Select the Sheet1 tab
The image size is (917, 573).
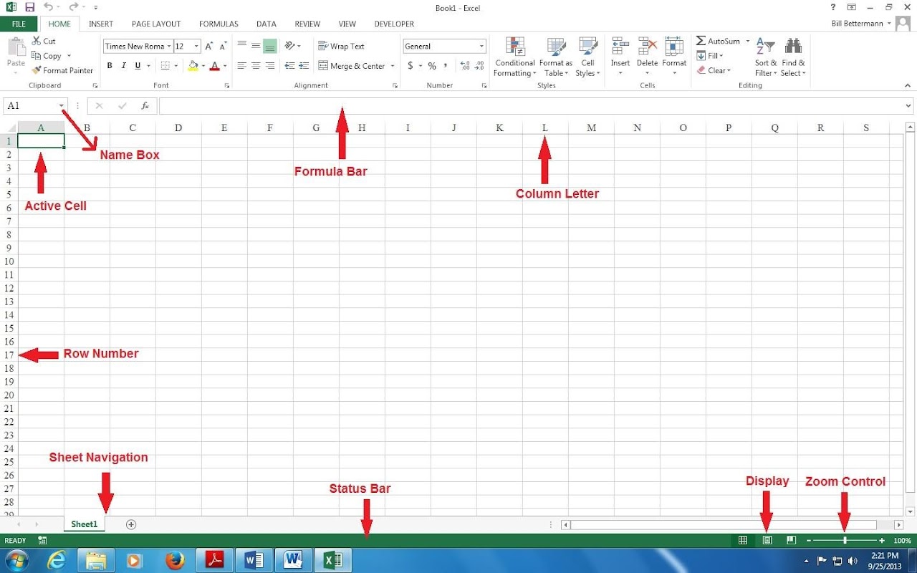[84, 524]
